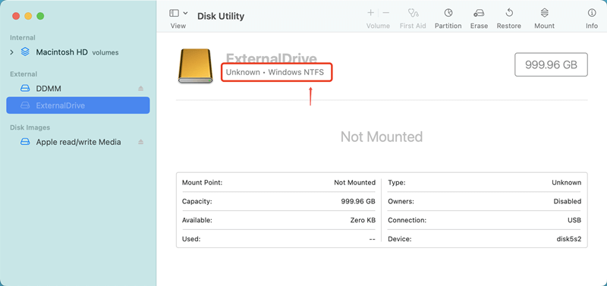Select the Restore toolbar icon
Screen dimensions: 607x286
509,13
